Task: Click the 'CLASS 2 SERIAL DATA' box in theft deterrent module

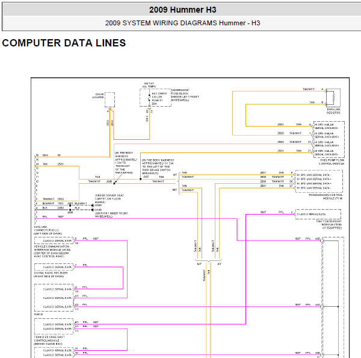Action: [x=318, y=215]
